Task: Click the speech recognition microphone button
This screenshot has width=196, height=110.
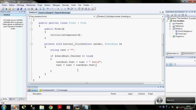Action: pos(160,100)
